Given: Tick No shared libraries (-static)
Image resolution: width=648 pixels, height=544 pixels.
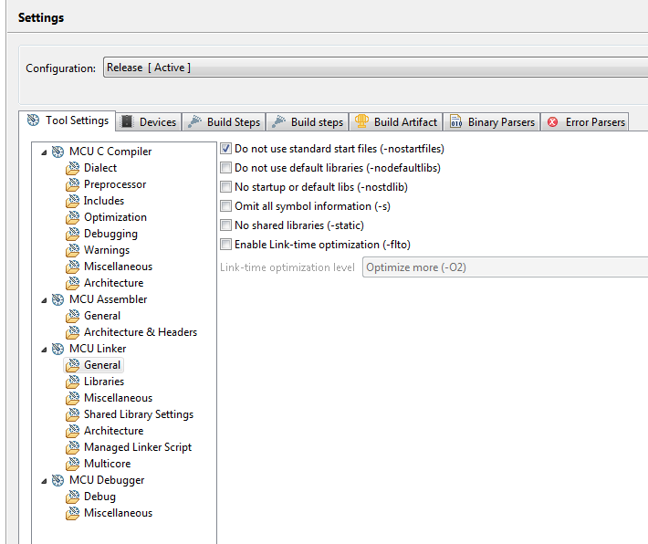Looking at the screenshot, I should pos(225,225).
